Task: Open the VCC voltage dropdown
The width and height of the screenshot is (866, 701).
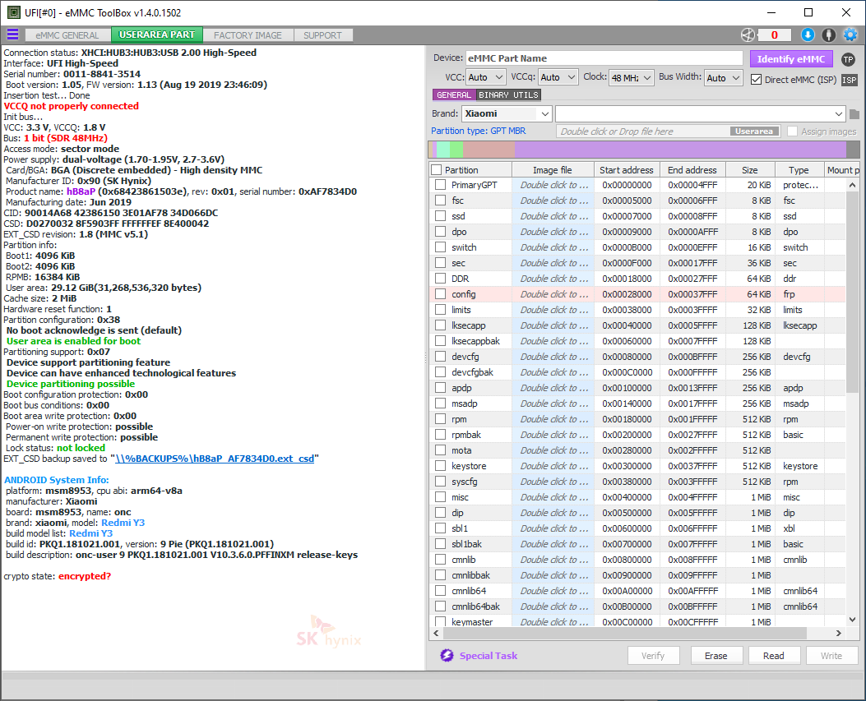Action: tap(485, 77)
